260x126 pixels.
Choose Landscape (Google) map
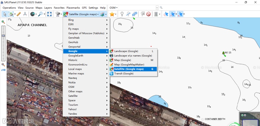tap(133, 51)
